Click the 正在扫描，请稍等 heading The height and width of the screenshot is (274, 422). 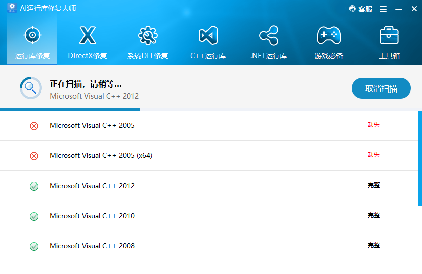pos(86,84)
